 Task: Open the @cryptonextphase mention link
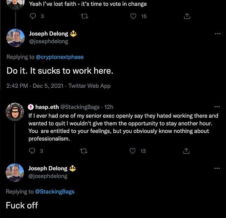[60, 57]
